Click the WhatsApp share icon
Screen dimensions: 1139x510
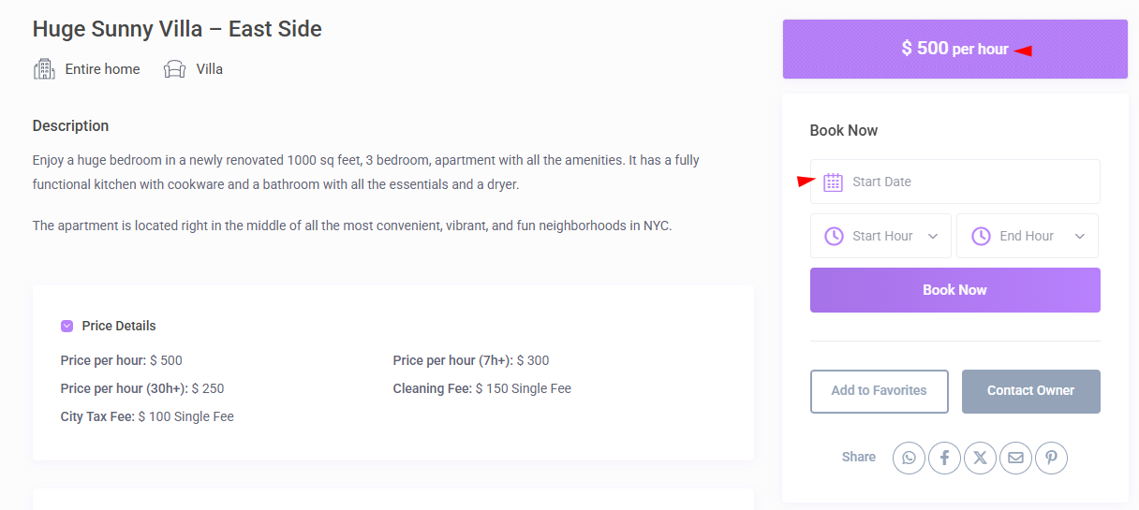[x=909, y=458]
